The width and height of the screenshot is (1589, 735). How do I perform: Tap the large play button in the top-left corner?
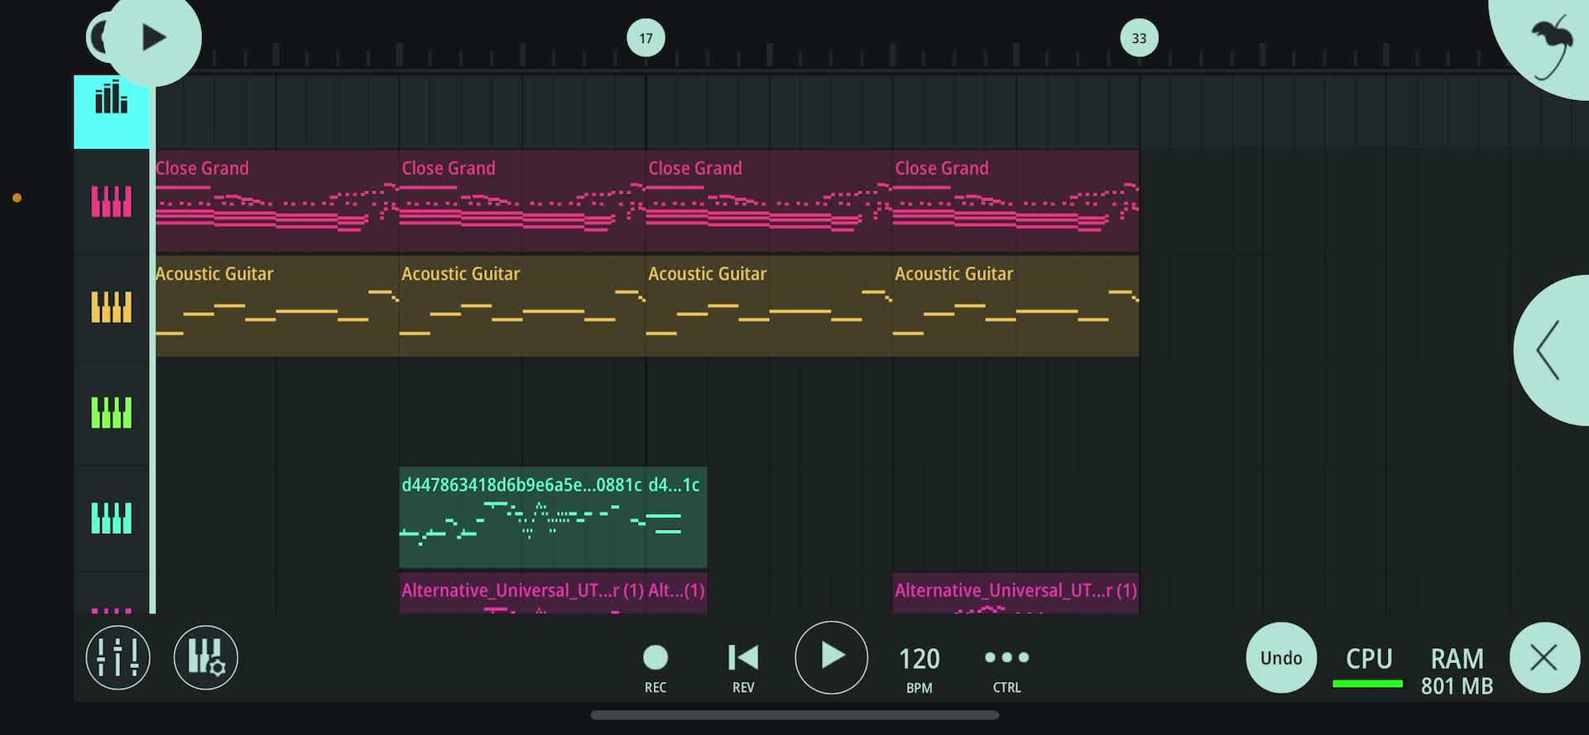coord(153,38)
